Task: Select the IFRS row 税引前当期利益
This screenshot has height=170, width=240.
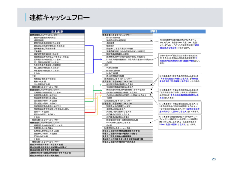Action: [127, 38]
